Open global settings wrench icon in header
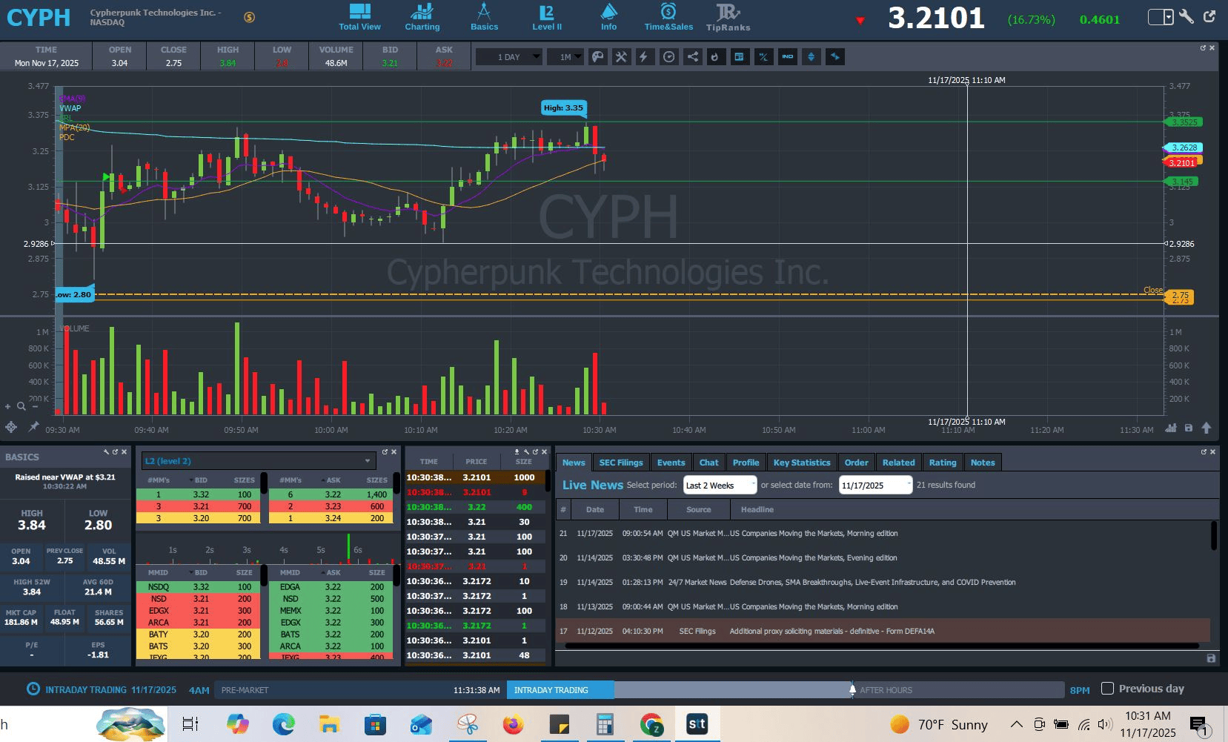Screen dimensions: 1228x742 pyautogui.click(x=1186, y=16)
